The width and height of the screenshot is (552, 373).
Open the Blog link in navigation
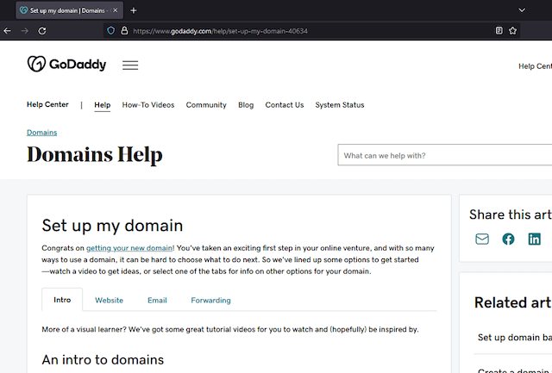(x=246, y=105)
